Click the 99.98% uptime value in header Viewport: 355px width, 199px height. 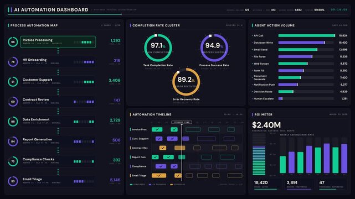[x=319, y=10]
